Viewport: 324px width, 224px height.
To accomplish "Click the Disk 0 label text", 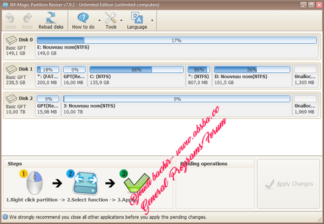I will click(25, 39).
